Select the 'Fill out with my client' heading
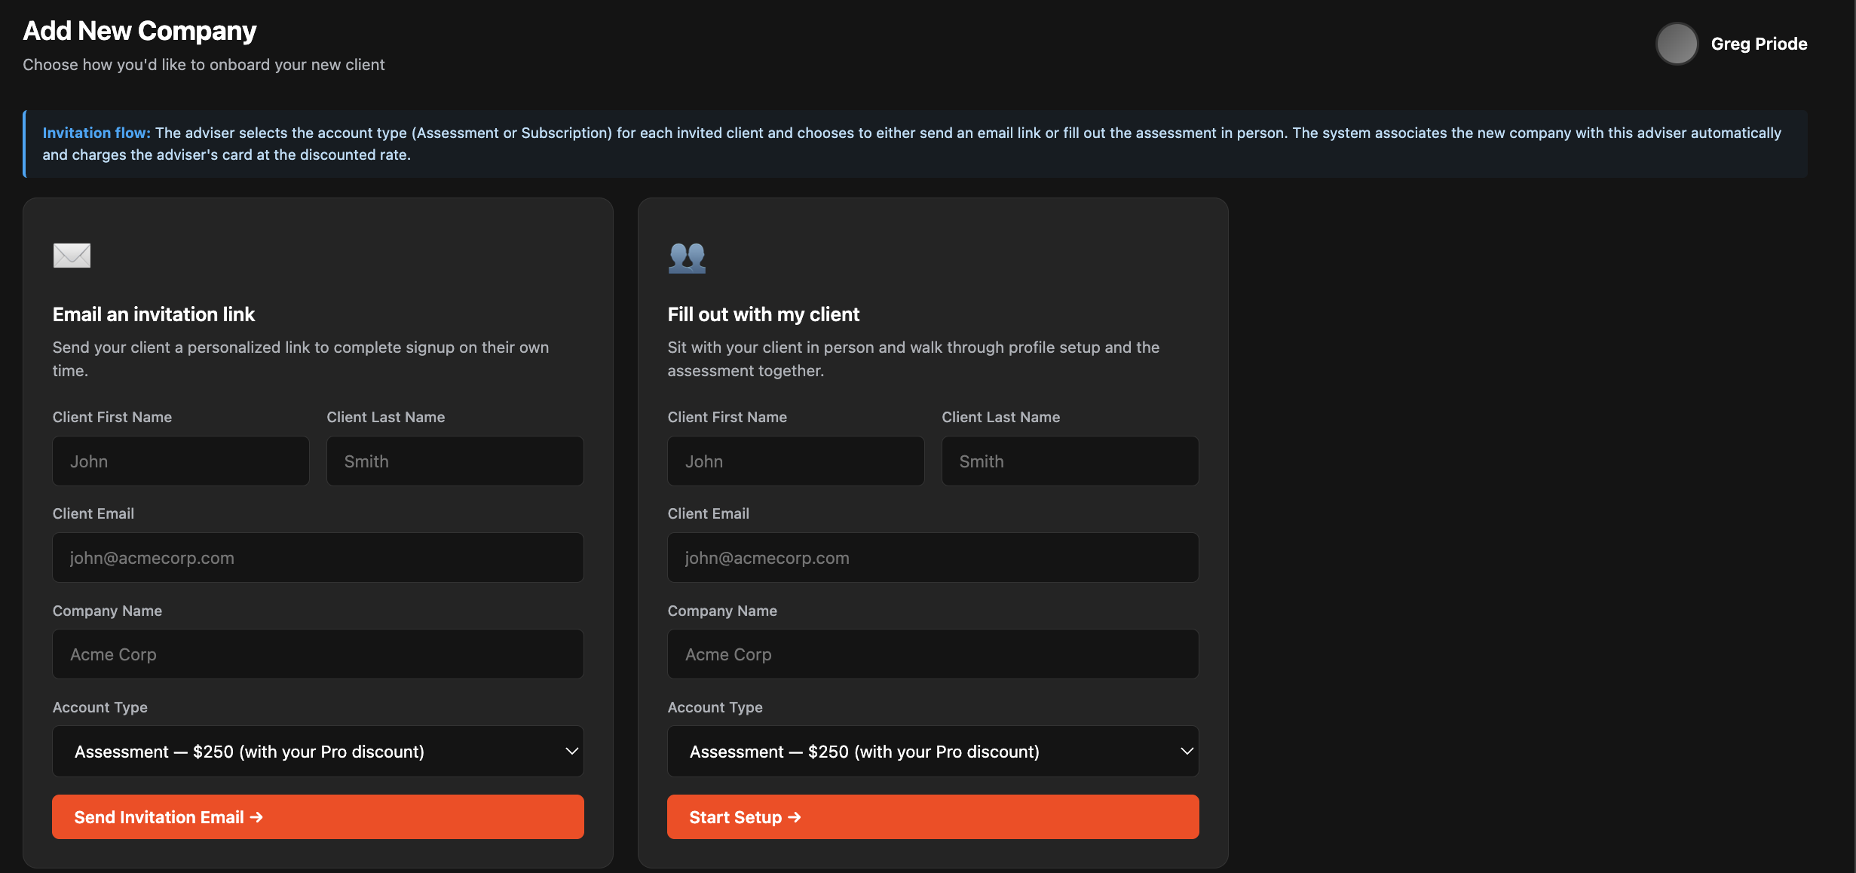The height and width of the screenshot is (873, 1856). point(764,314)
